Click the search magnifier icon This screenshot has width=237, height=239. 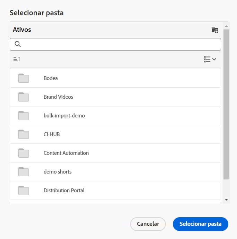point(18,44)
